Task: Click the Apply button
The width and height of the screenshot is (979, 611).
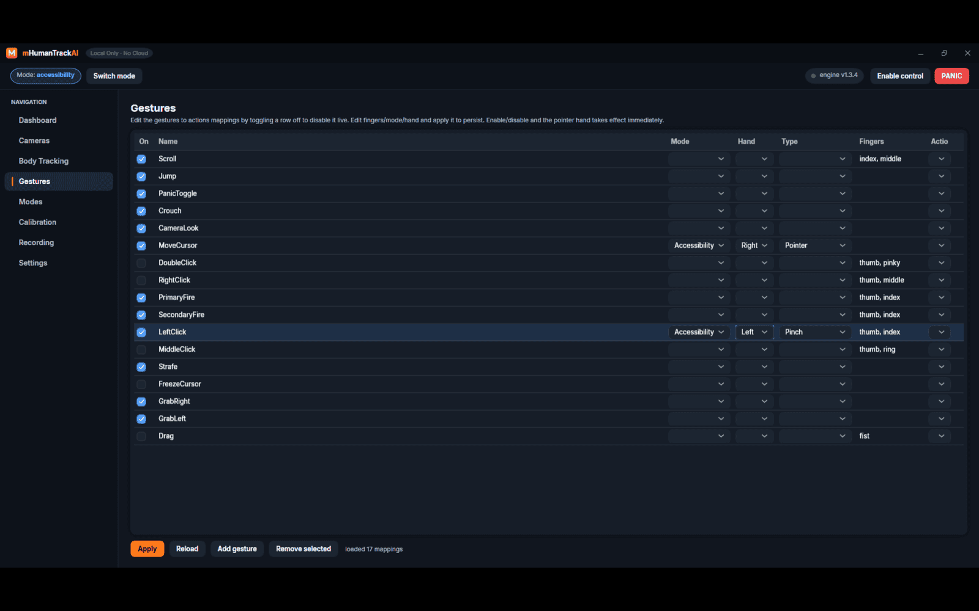Action: coord(147,549)
